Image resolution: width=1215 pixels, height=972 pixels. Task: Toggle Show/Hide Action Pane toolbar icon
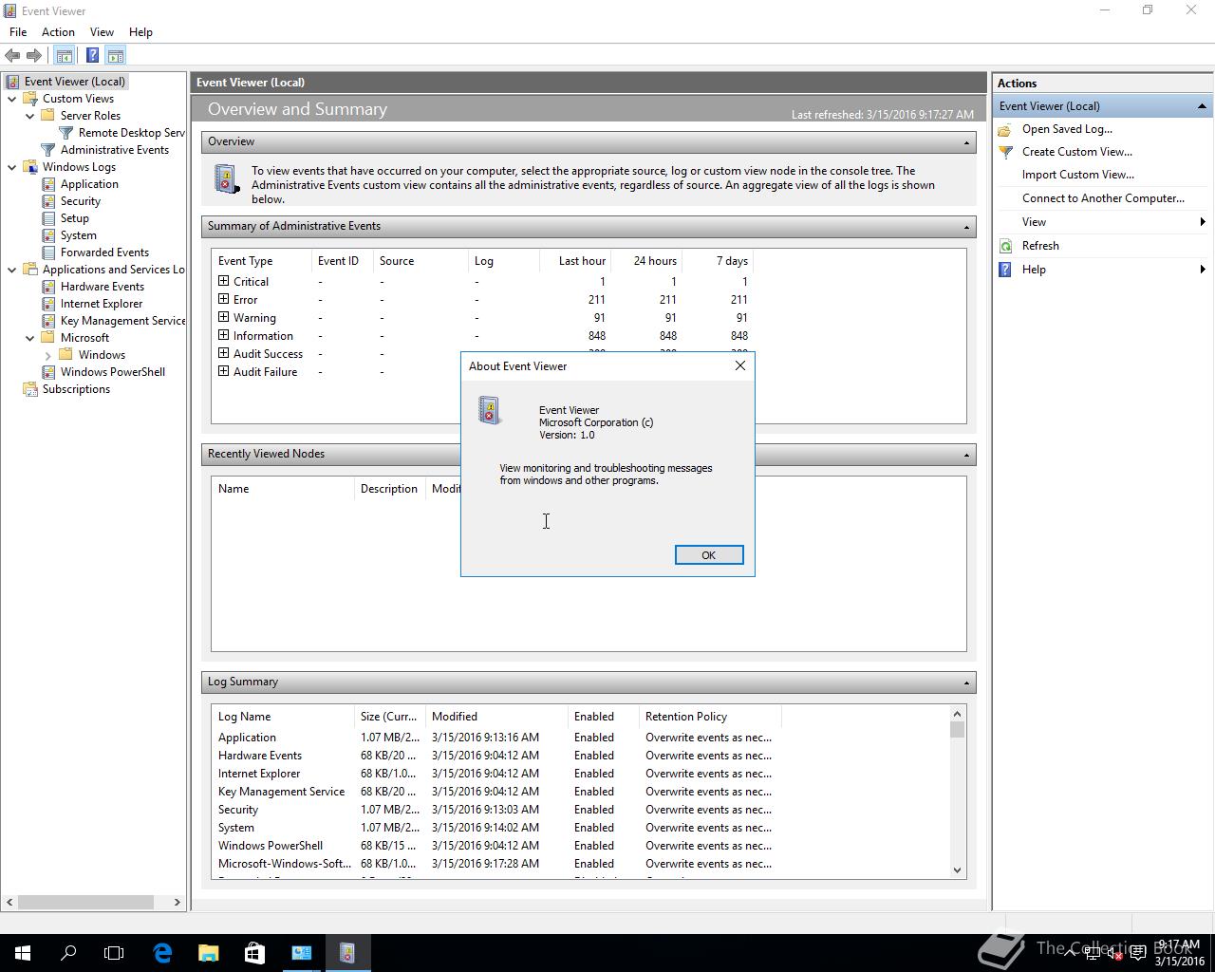pyautogui.click(x=115, y=56)
